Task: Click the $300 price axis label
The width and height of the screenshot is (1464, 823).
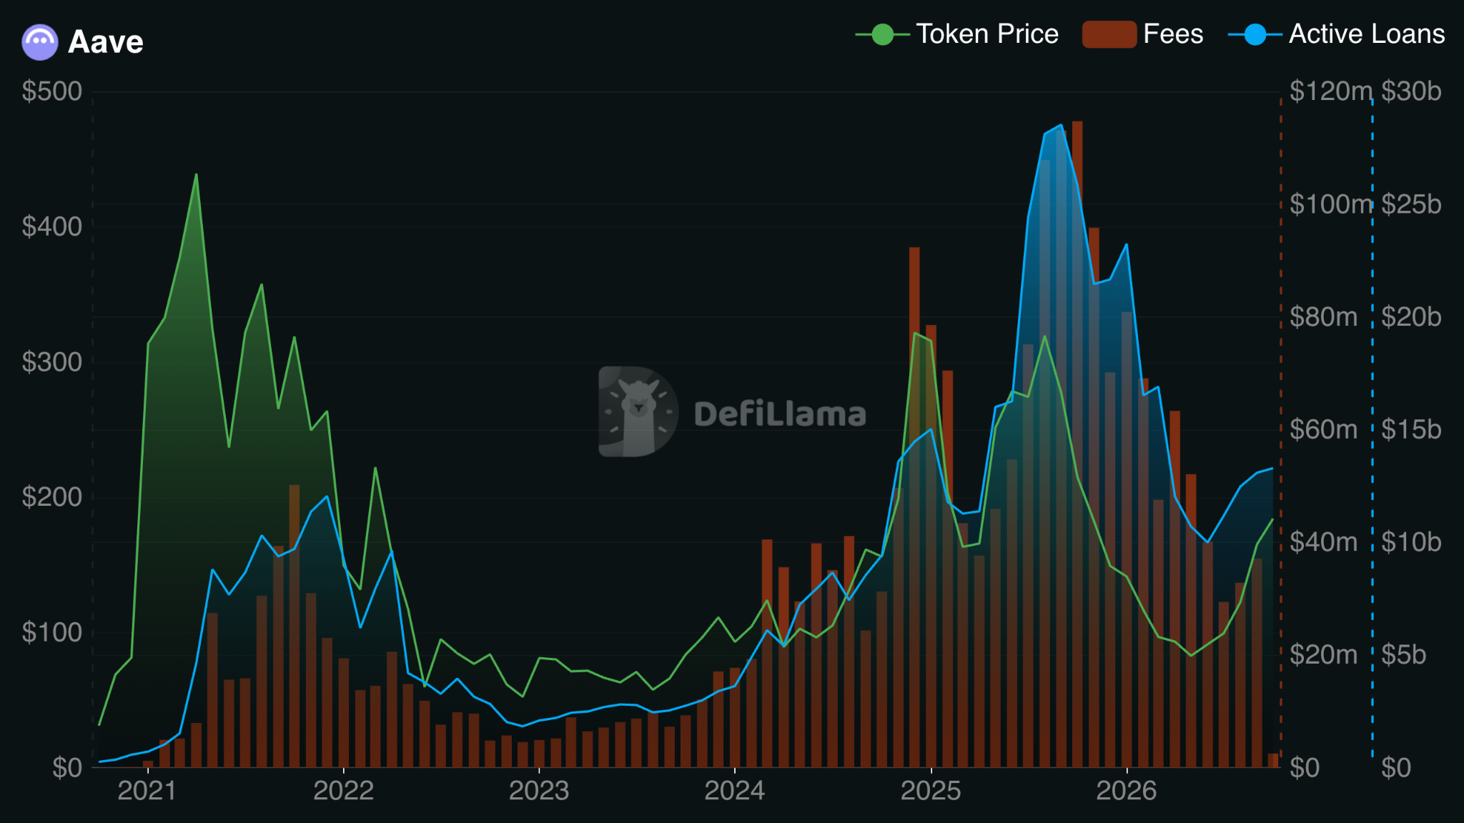Action: coord(52,362)
